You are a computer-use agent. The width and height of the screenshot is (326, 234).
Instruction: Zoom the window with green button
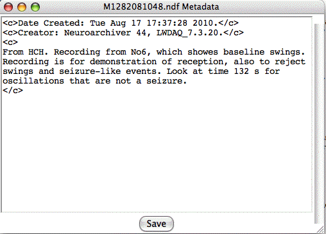click(35, 7)
